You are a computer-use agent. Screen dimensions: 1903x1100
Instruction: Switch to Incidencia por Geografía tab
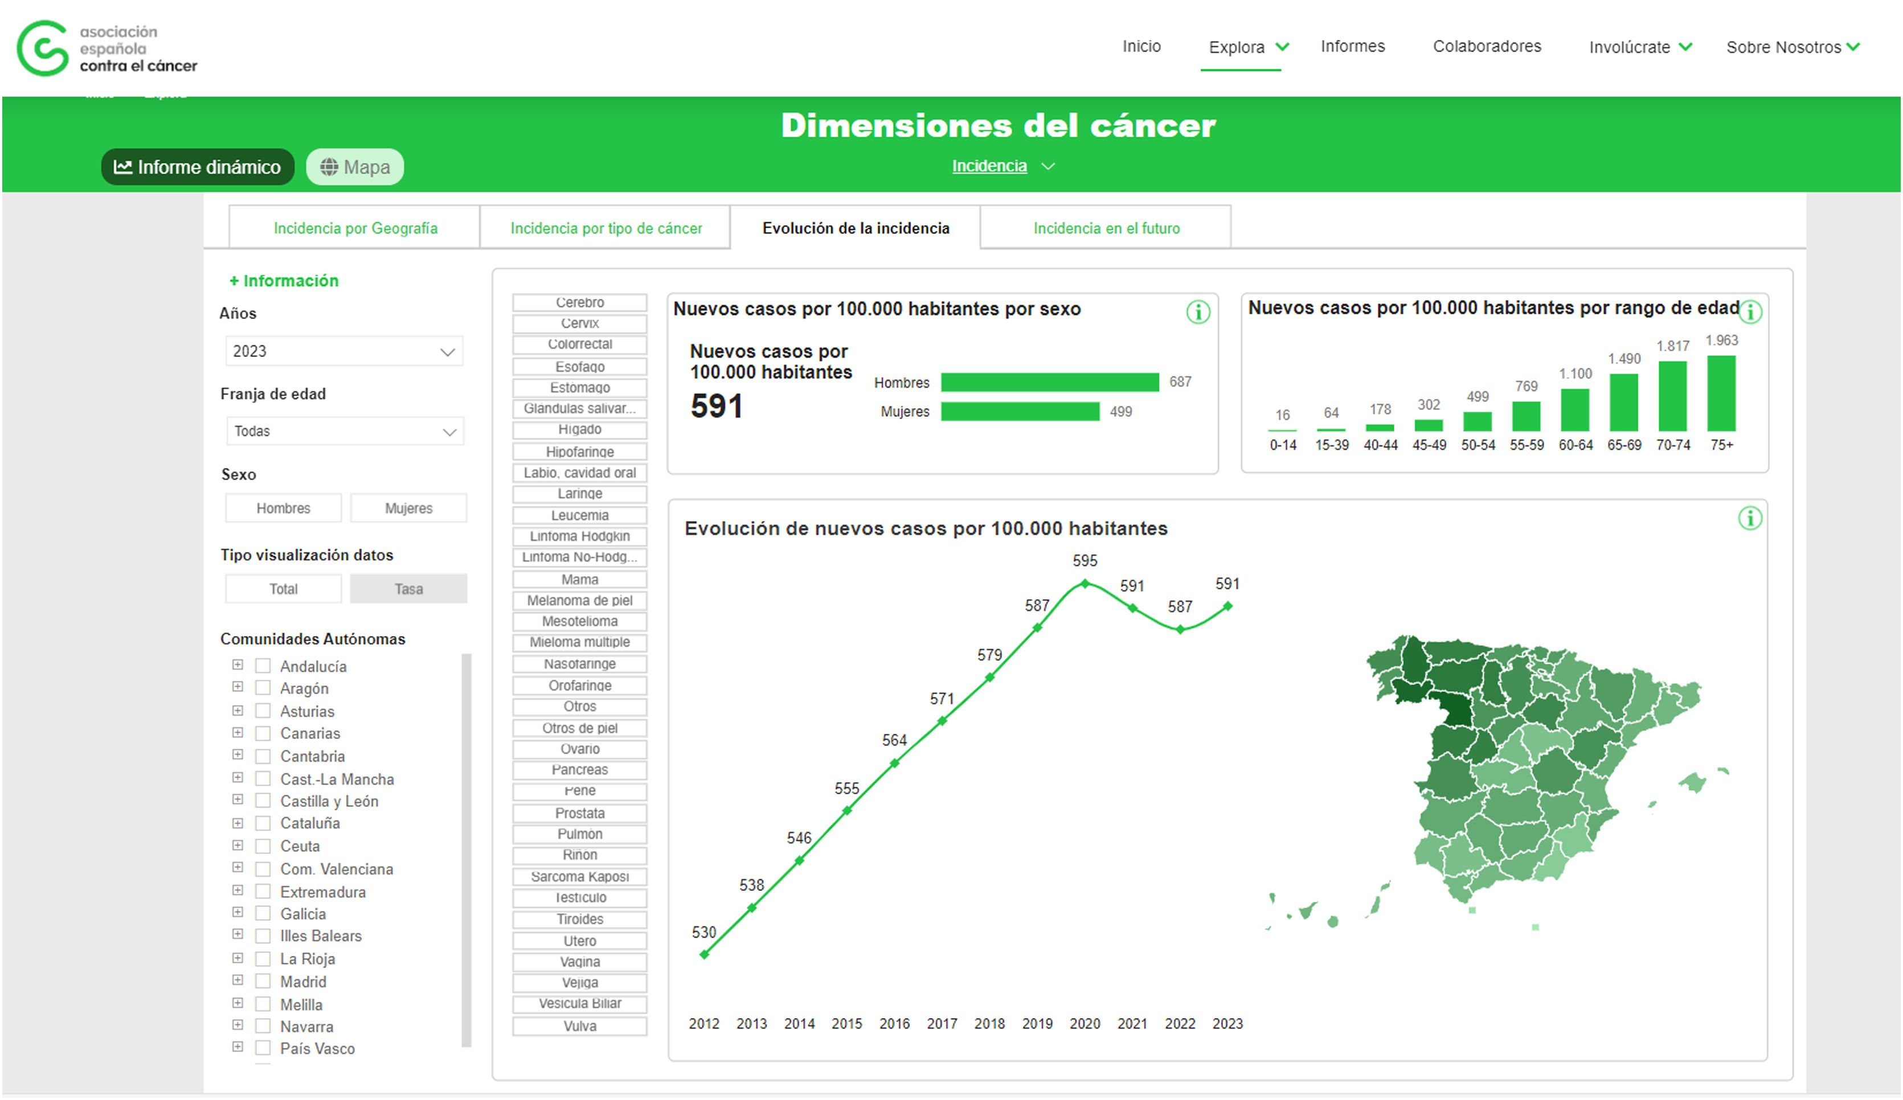pyautogui.click(x=355, y=228)
